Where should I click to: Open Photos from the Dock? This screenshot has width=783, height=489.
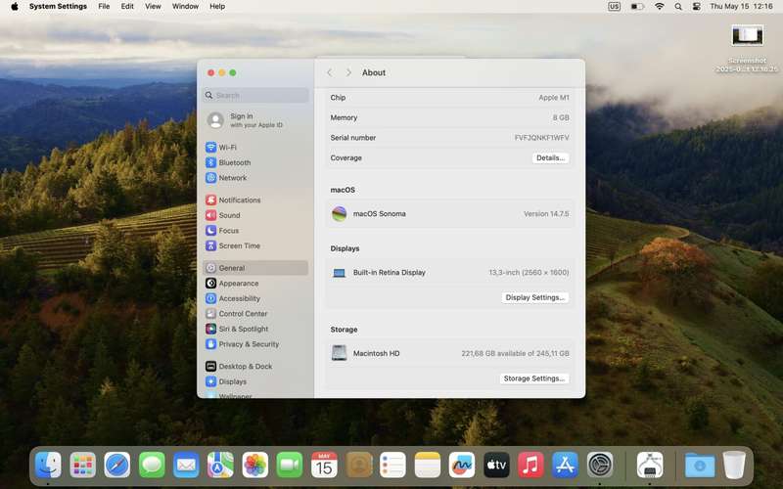click(x=255, y=466)
